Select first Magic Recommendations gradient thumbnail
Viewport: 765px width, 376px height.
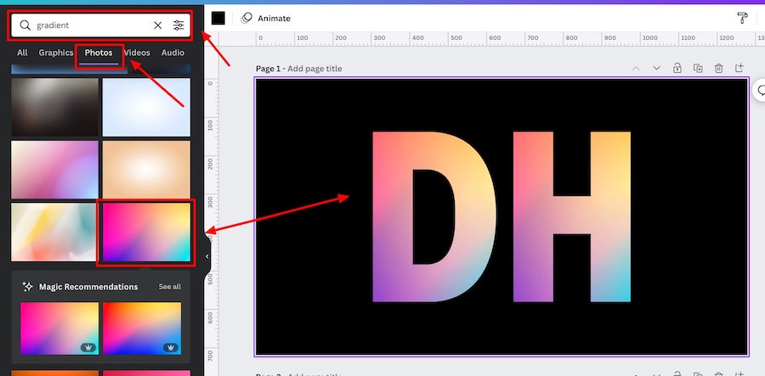(59, 328)
